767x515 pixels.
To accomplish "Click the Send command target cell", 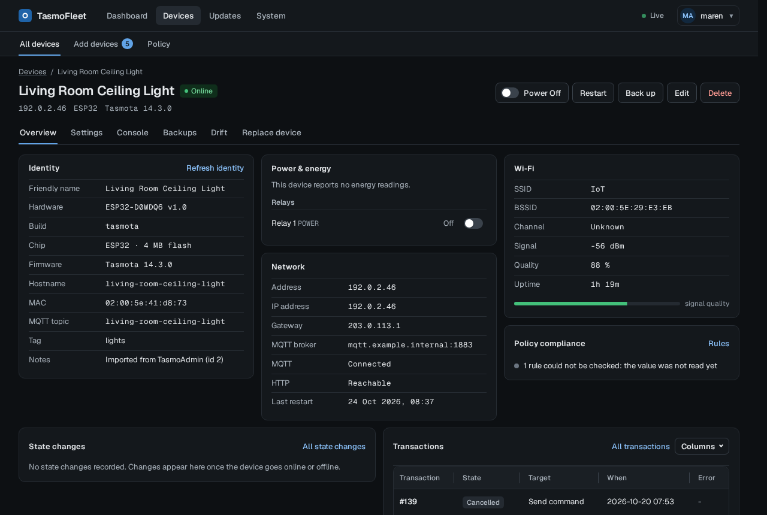I will point(556,501).
